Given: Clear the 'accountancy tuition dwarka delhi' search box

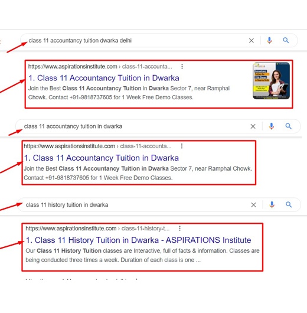Looking at the screenshot, I should click(x=252, y=41).
